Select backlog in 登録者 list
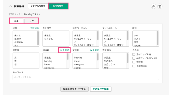Image resolution: width=169 pixels, height=95 pixels. (78, 58)
